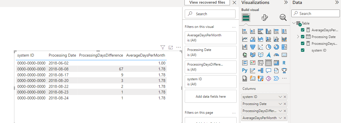This screenshot has height=123, width=341.
Task: Remove AverageDaysPerMonth from Columns
Action: 285,118
